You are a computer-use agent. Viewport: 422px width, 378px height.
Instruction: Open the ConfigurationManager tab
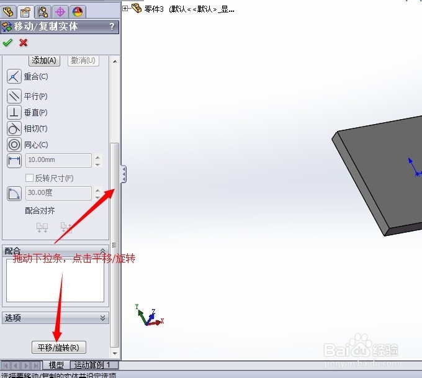point(43,12)
